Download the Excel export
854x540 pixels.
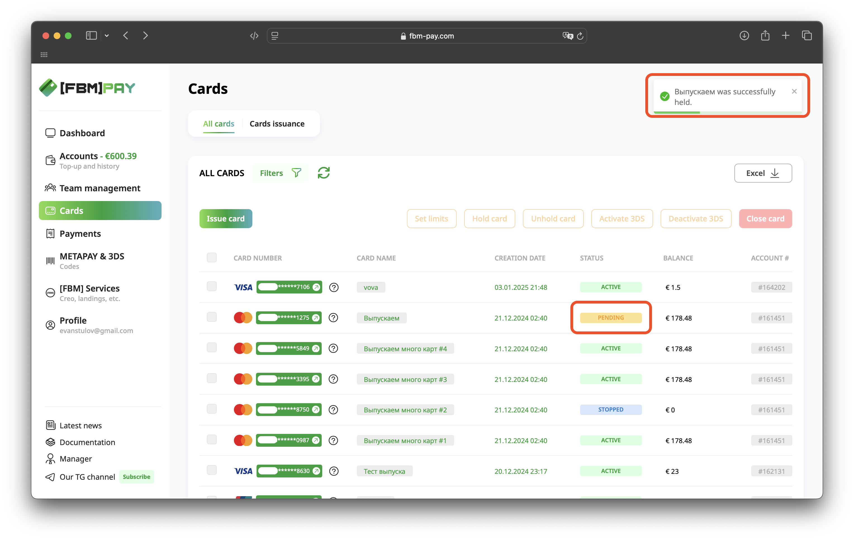click(763, 173)
